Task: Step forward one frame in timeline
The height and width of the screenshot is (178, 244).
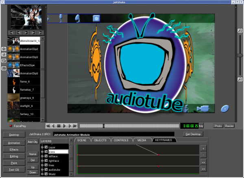Action: click(70, 126)
